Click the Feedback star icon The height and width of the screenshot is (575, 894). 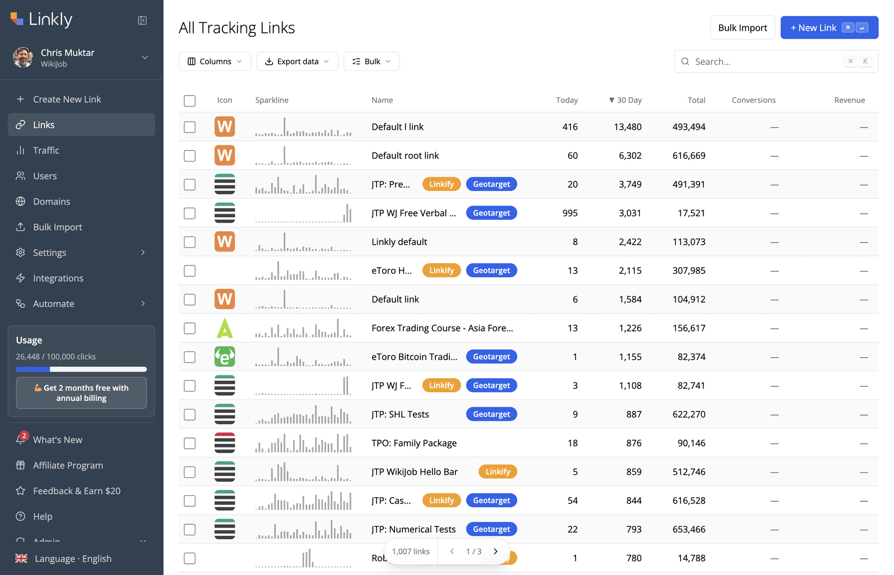click(x=21, y=491)
